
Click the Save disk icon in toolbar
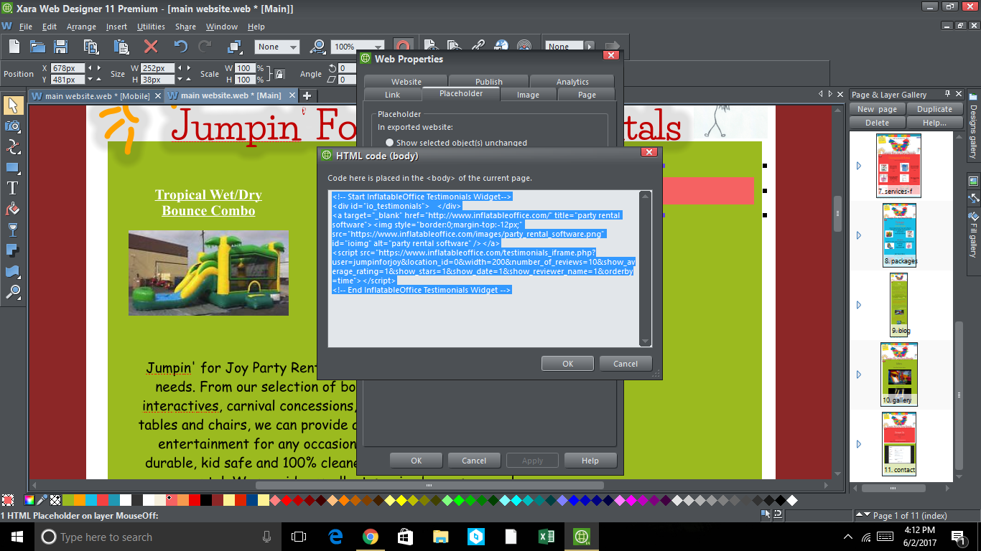point(61,47)
